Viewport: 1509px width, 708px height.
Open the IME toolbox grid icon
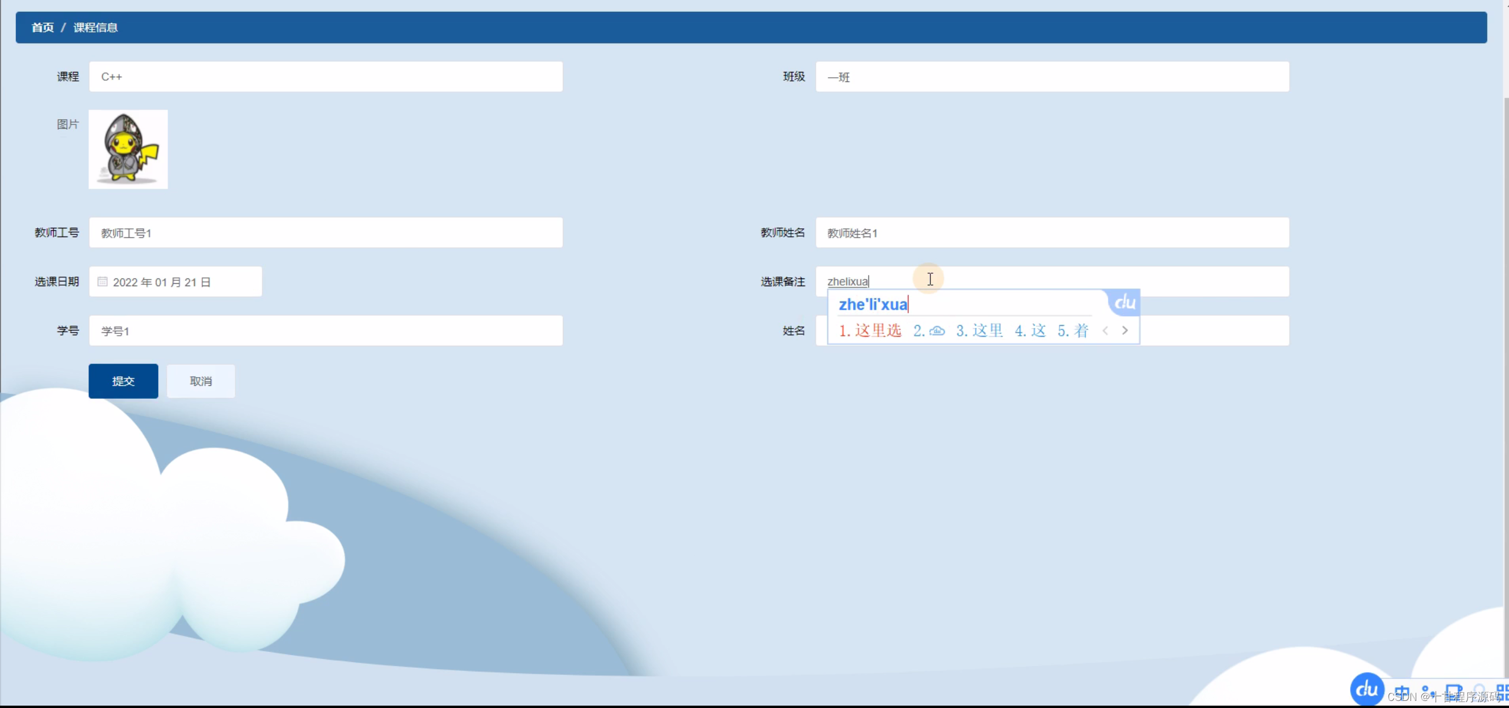[1503, 691]
